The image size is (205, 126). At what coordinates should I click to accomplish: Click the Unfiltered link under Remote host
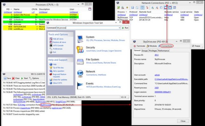[x=143, y=15]
